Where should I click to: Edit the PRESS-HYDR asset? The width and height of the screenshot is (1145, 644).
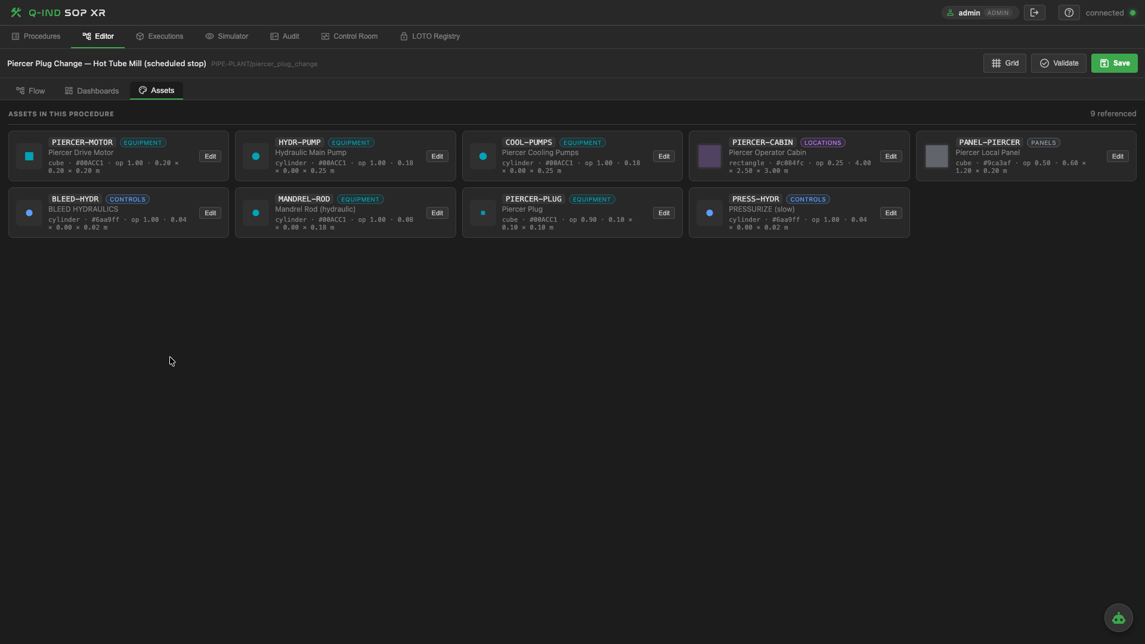pos(891,213)
